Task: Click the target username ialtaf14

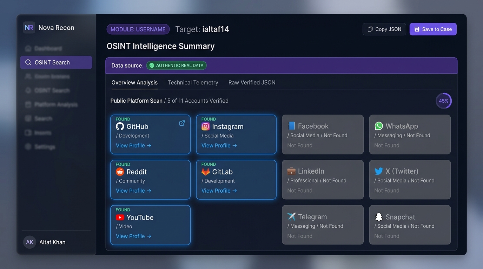Action: click(216, 29)
